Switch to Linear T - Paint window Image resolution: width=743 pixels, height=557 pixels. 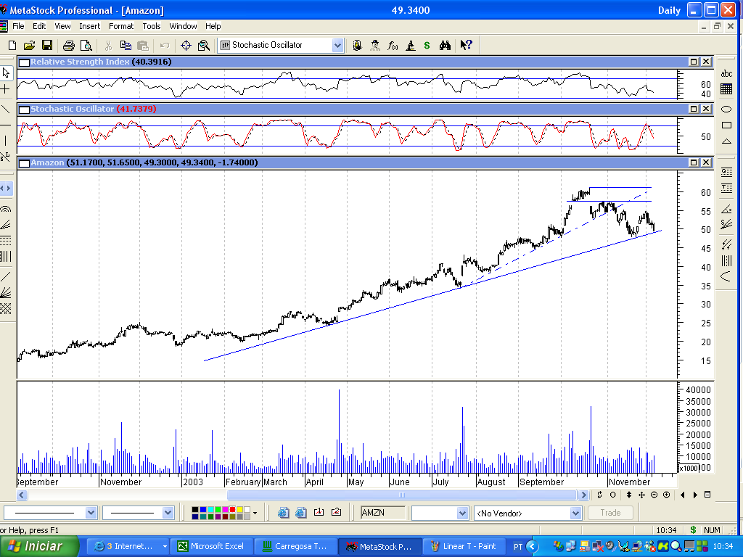click(x=464, y=547)
